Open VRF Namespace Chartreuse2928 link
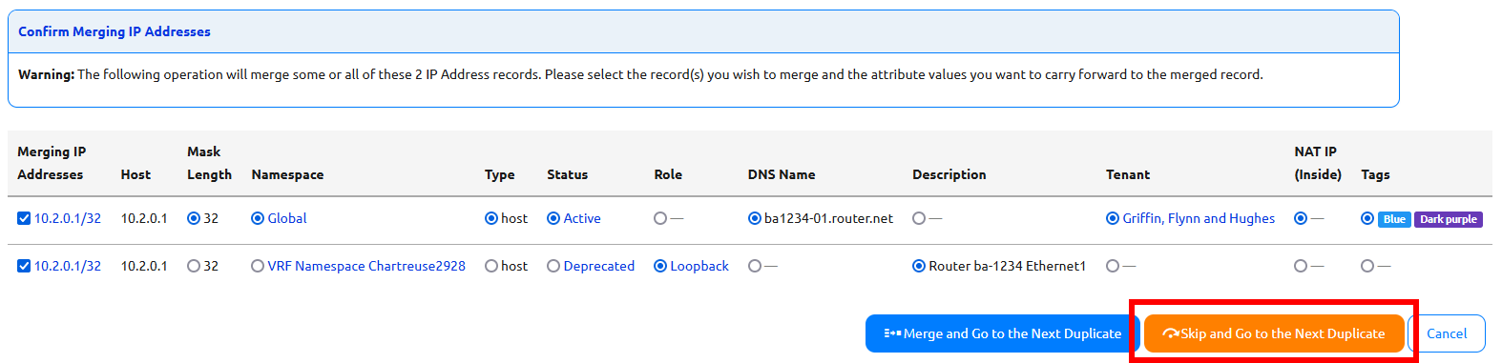 pos(366,266)
